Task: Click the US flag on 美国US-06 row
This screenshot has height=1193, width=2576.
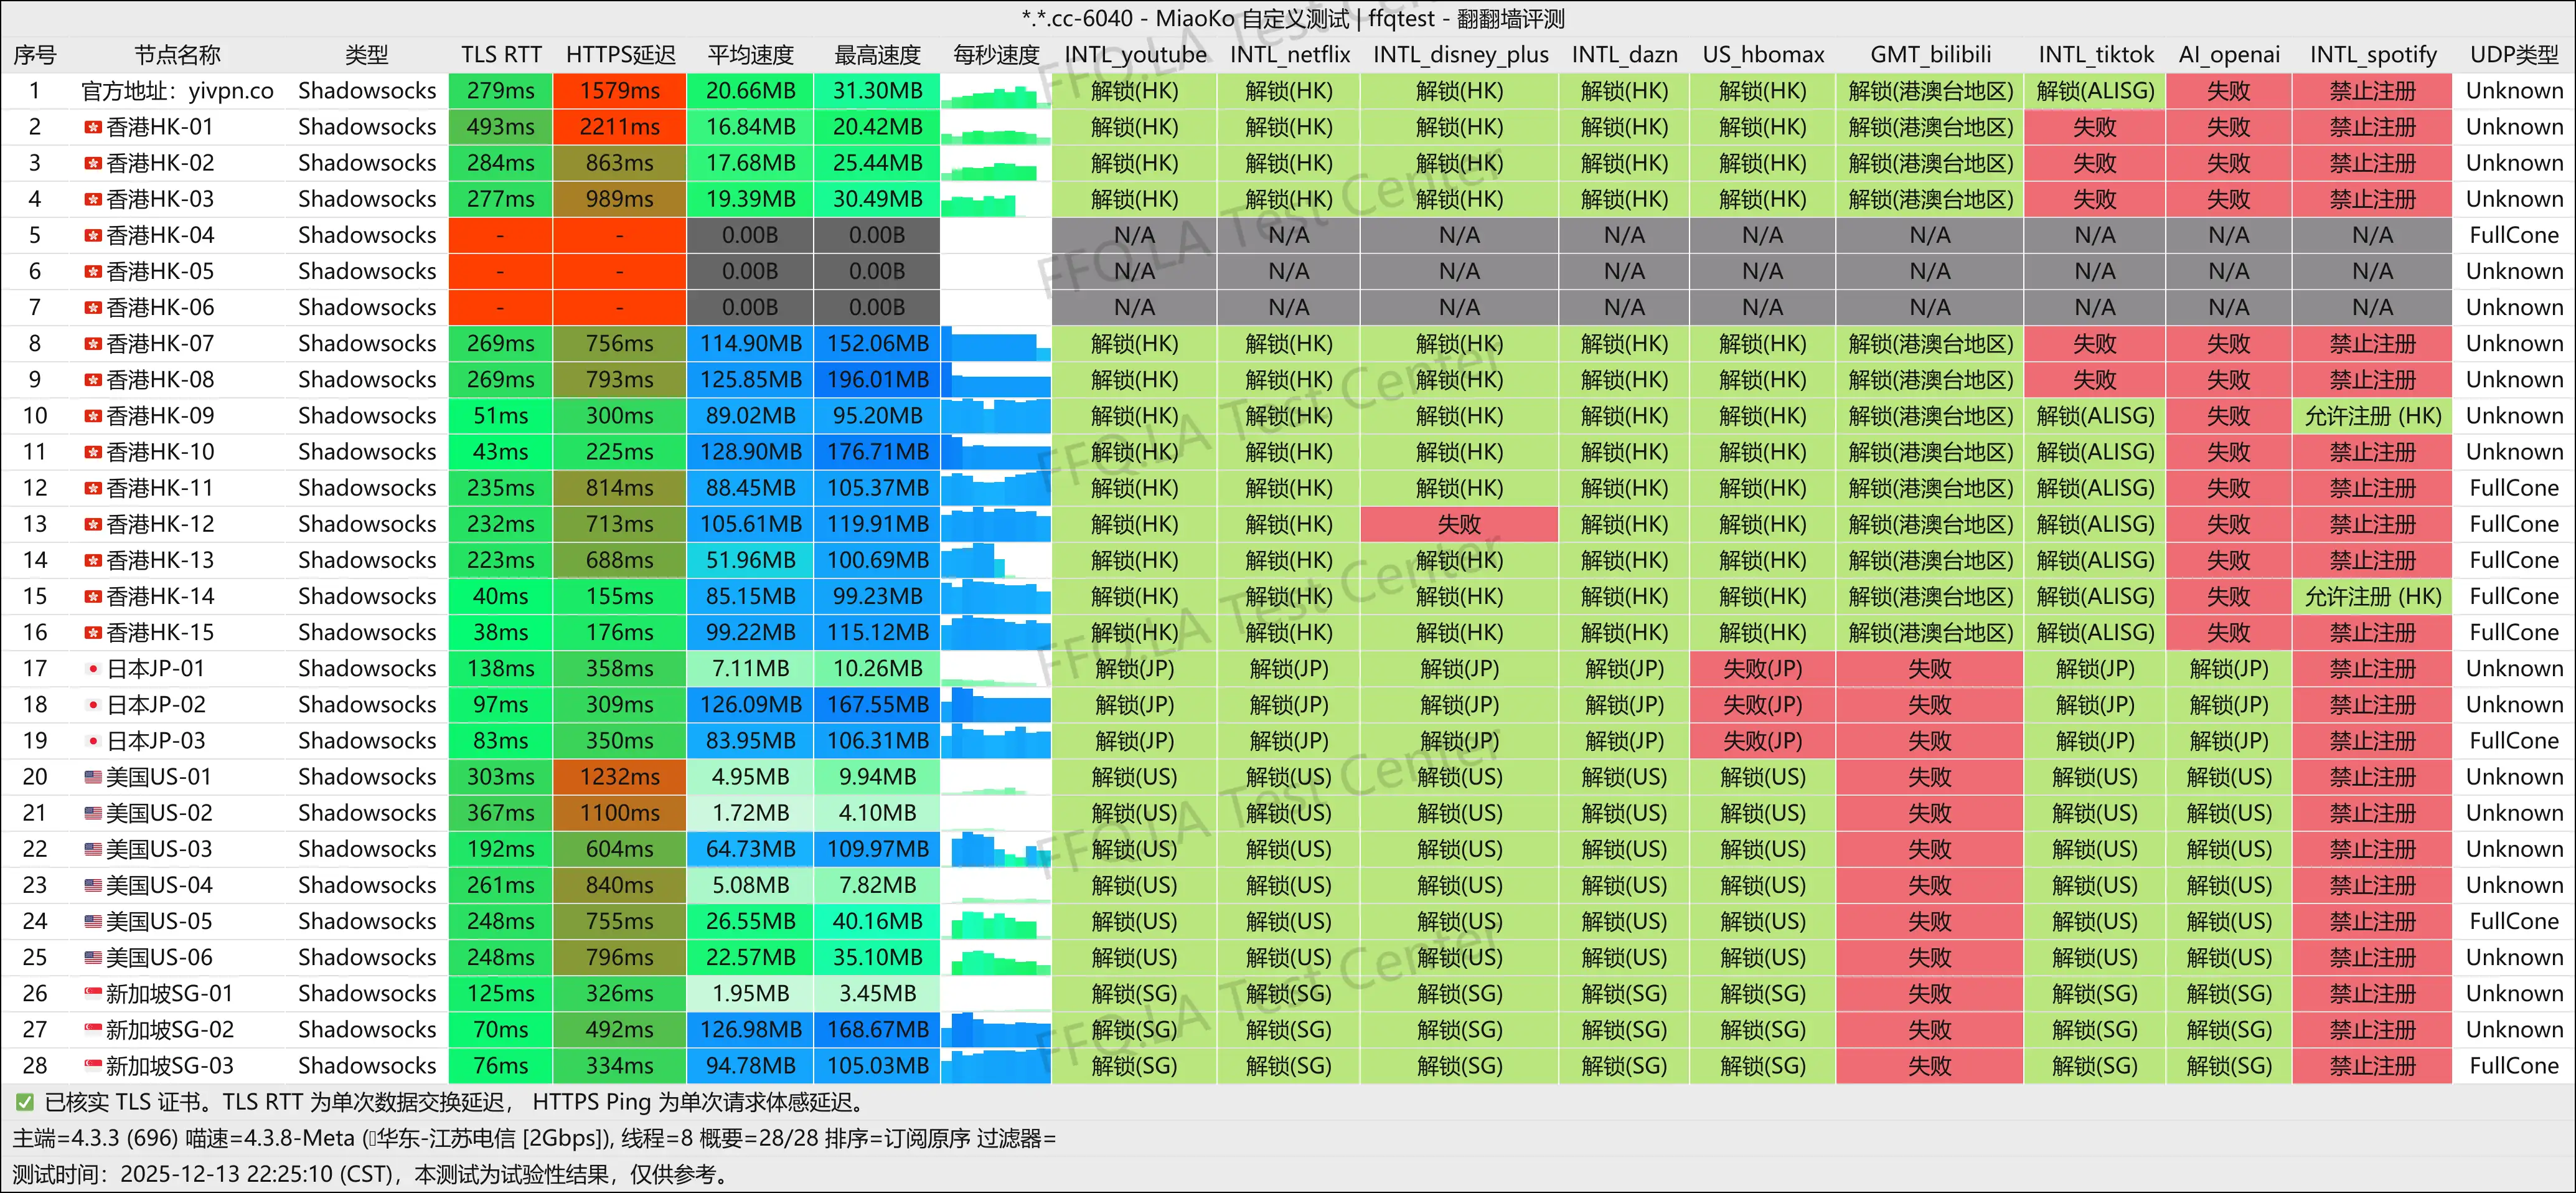Action: (93, 957)
